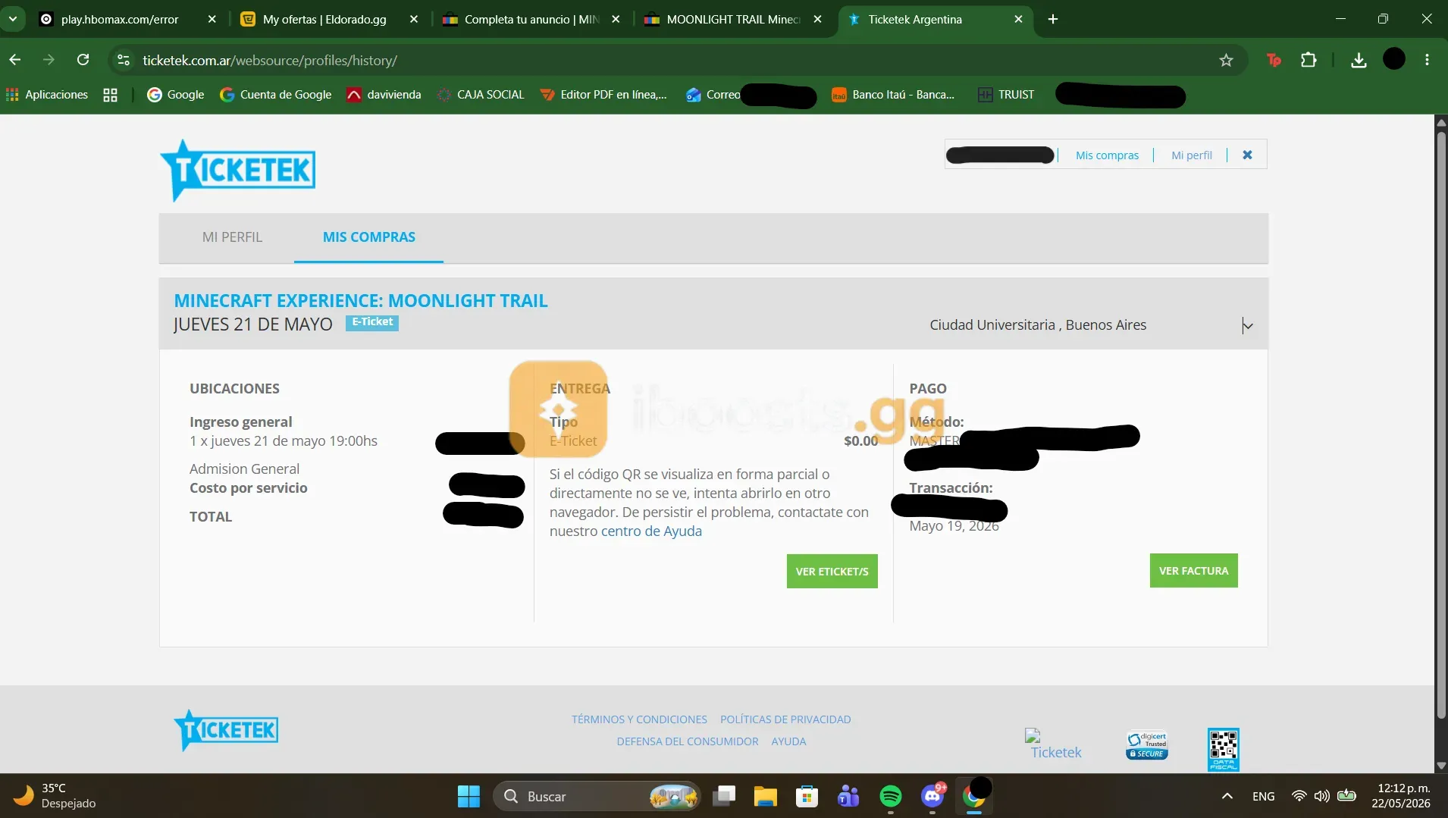Image resolution: width=1448 pixels, height=818 pixels.
Task: Open the AYUDA footer link
Action: click(x=788, y=741)
